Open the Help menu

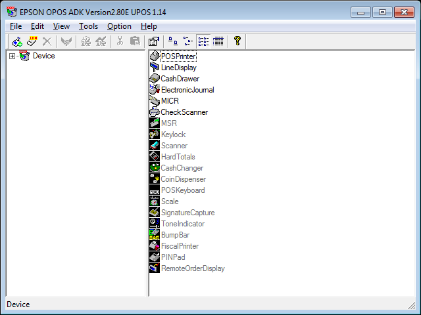pos(149,26)
